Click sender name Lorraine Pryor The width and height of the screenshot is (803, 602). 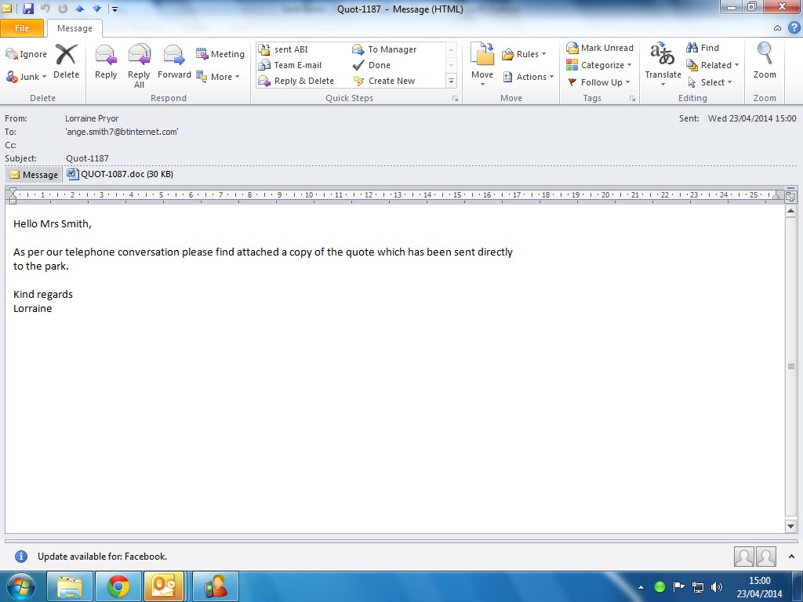[x=92, y=118]
